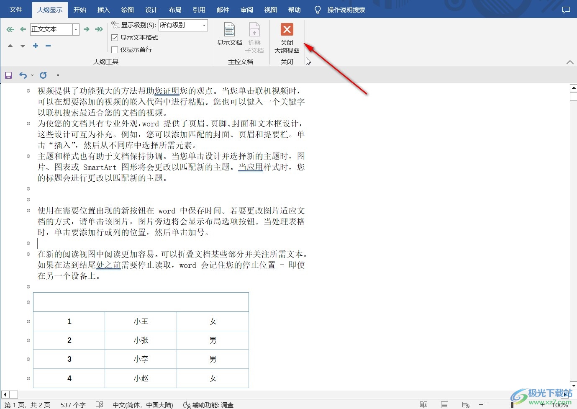Open the 审阅 tab

pos(247,10)
